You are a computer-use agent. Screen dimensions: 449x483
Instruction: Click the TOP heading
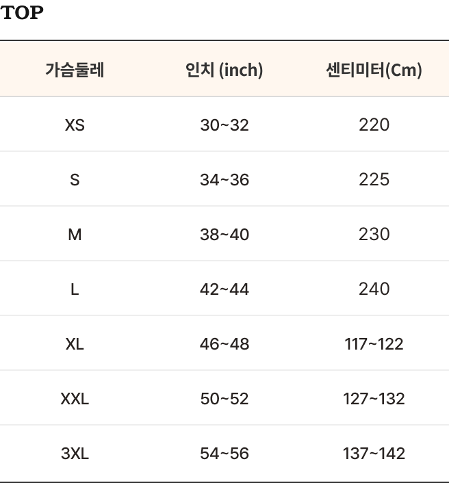(22, 13)
